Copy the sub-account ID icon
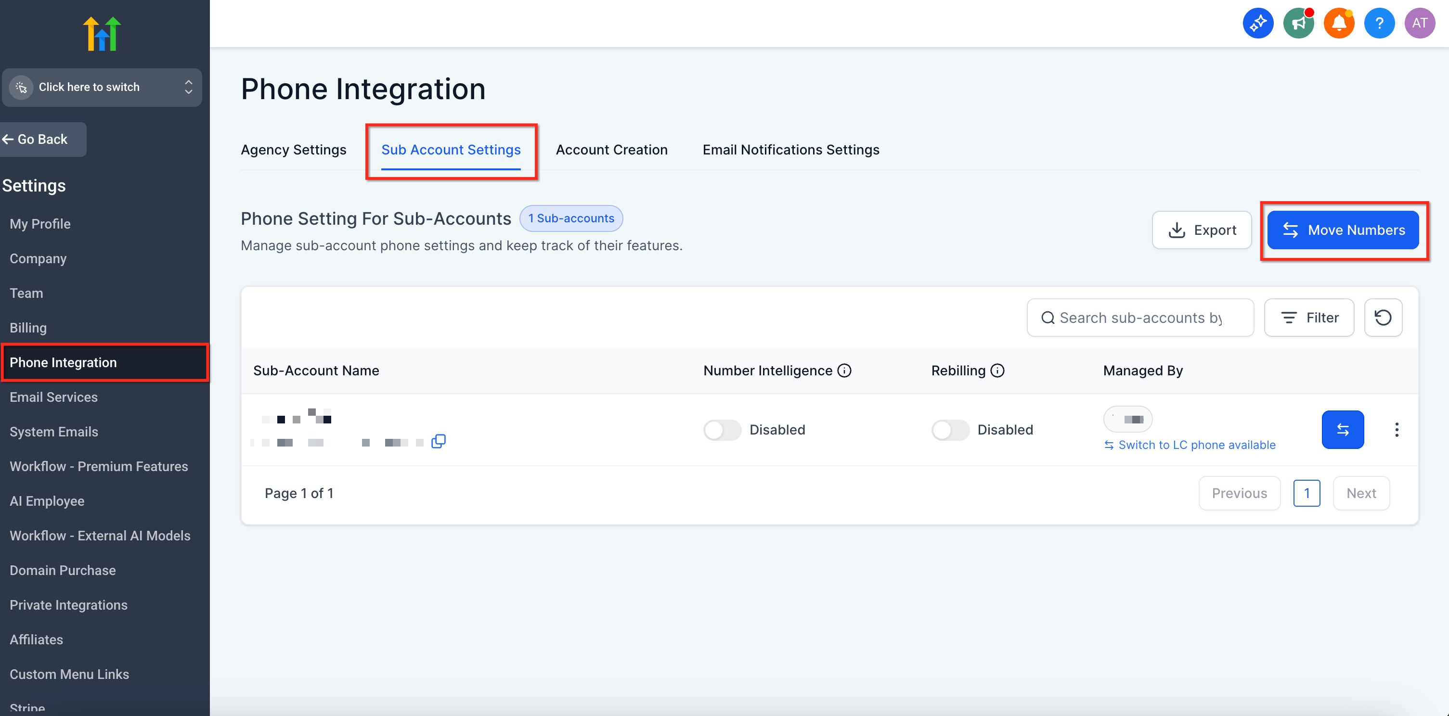 [x=438, y=442]
